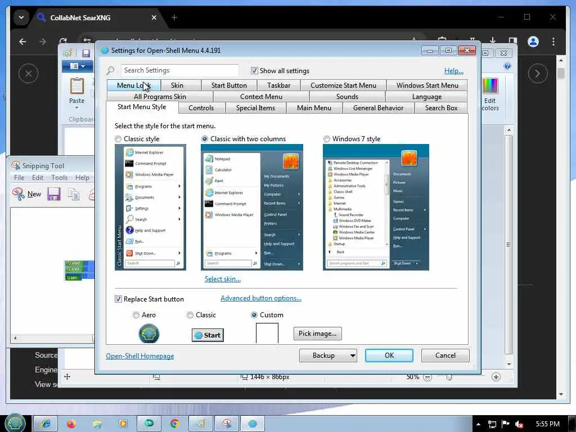Start a New snip in Snipping Tool

[27, 194]
